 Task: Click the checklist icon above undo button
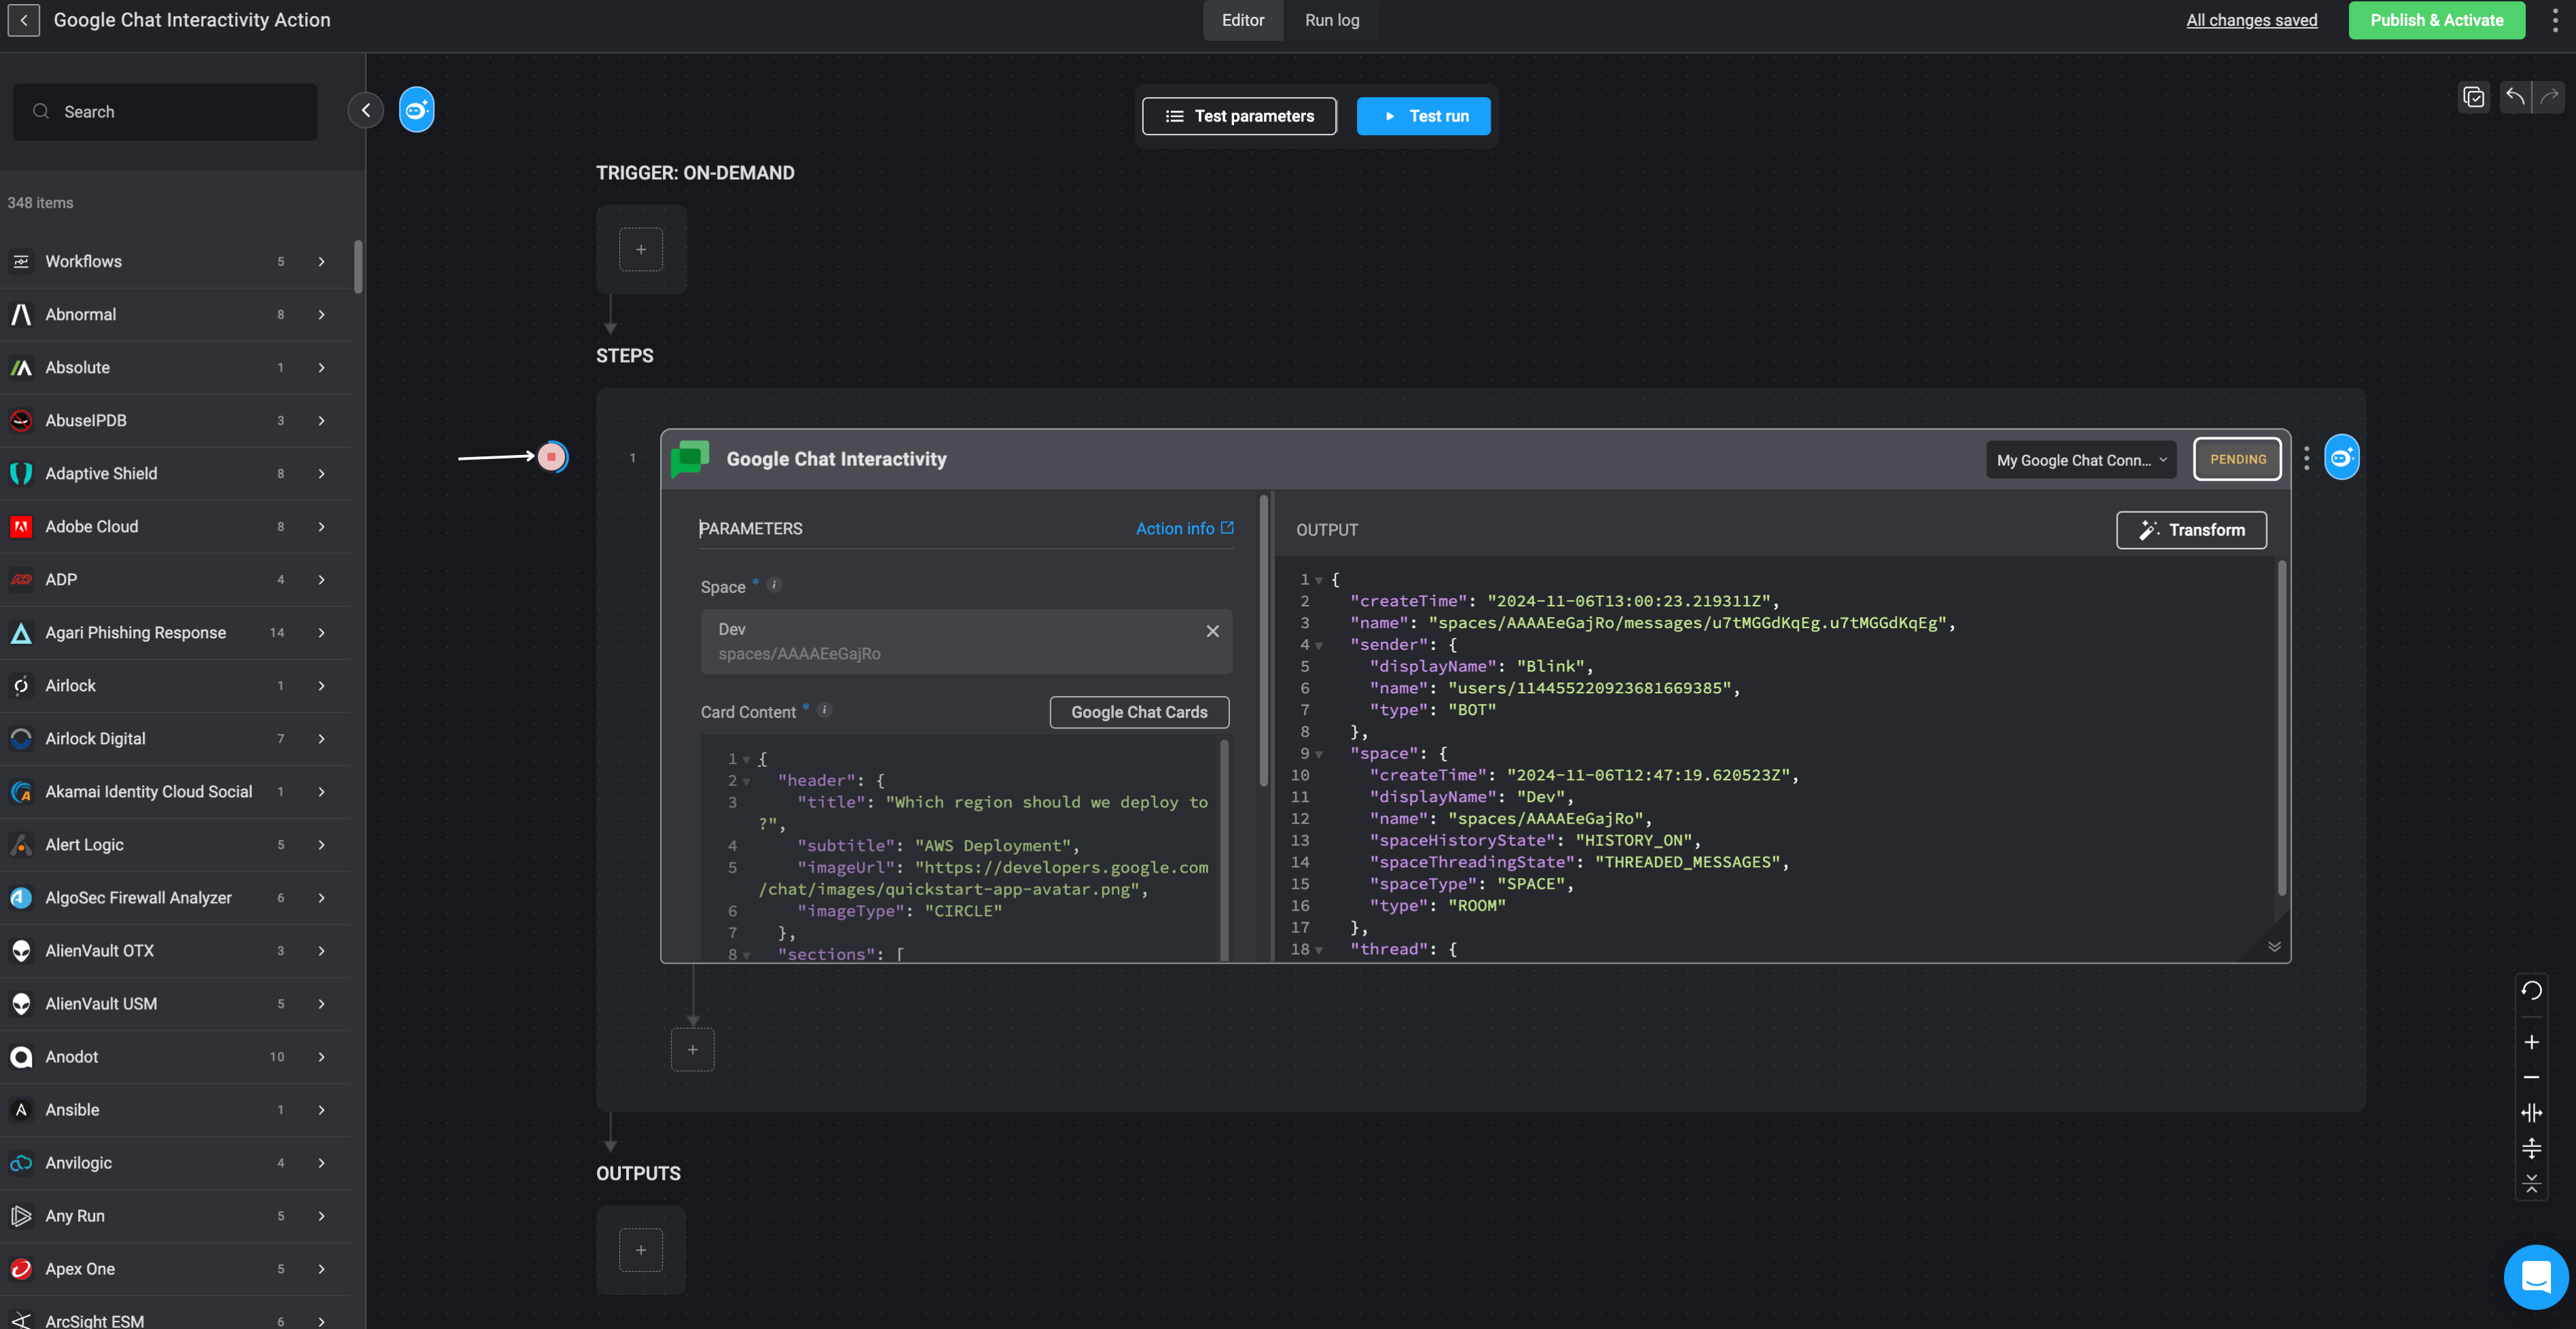click(2474, 97)
